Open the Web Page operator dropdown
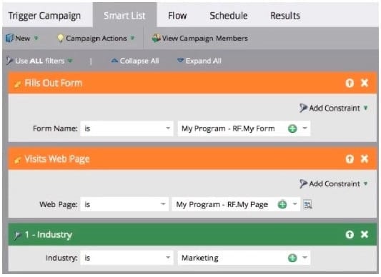Screen dimensions: 381x277 (x=124, y=204)
